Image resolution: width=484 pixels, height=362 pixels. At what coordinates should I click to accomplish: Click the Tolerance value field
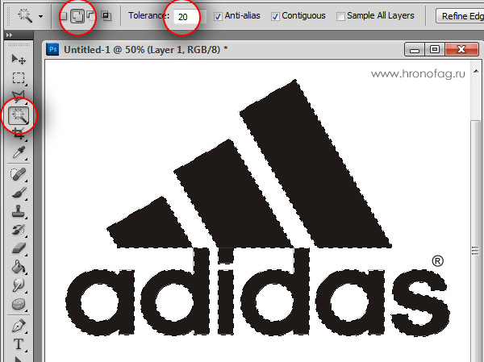coord(187,16)
